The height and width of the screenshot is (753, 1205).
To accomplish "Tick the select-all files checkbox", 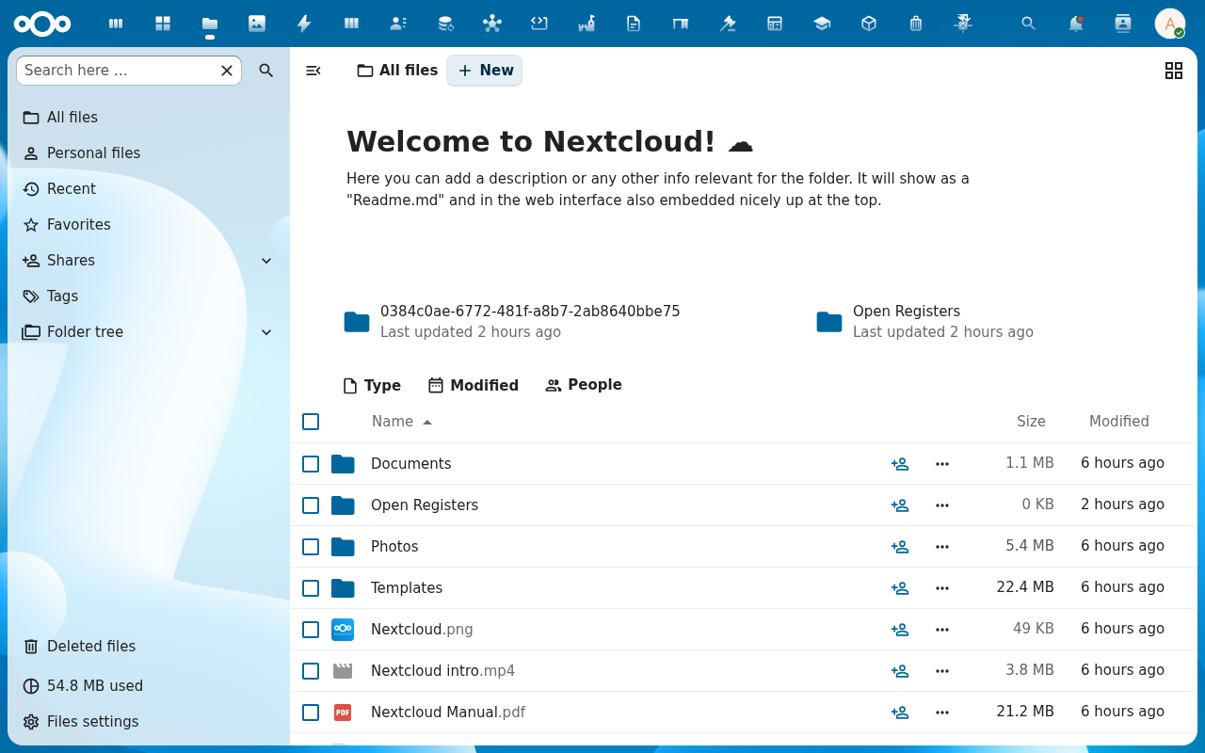I will [x=311, y=422].
